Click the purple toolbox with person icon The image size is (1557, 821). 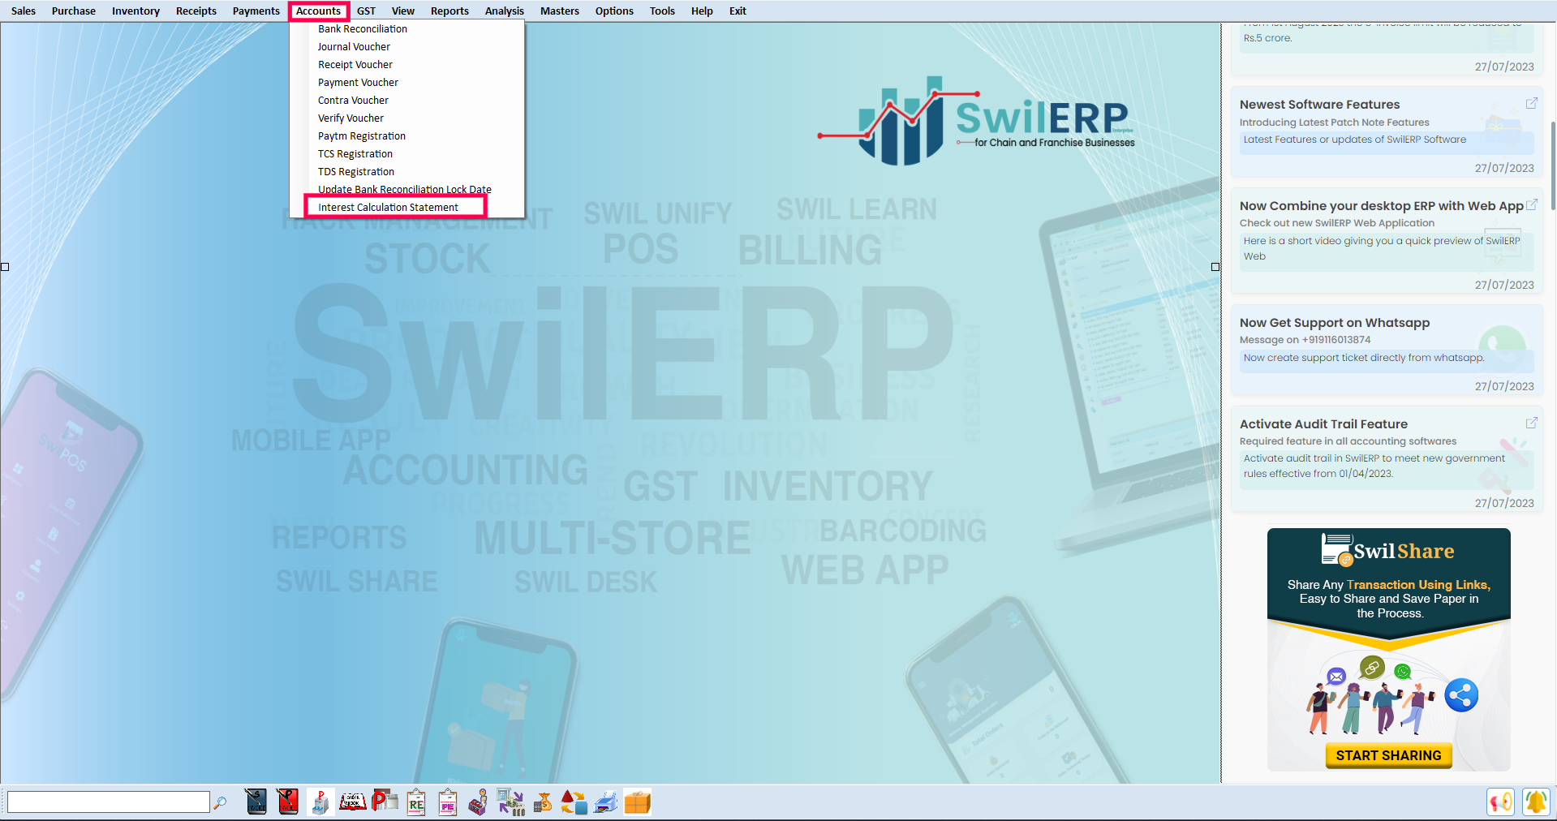coord(479,802)
